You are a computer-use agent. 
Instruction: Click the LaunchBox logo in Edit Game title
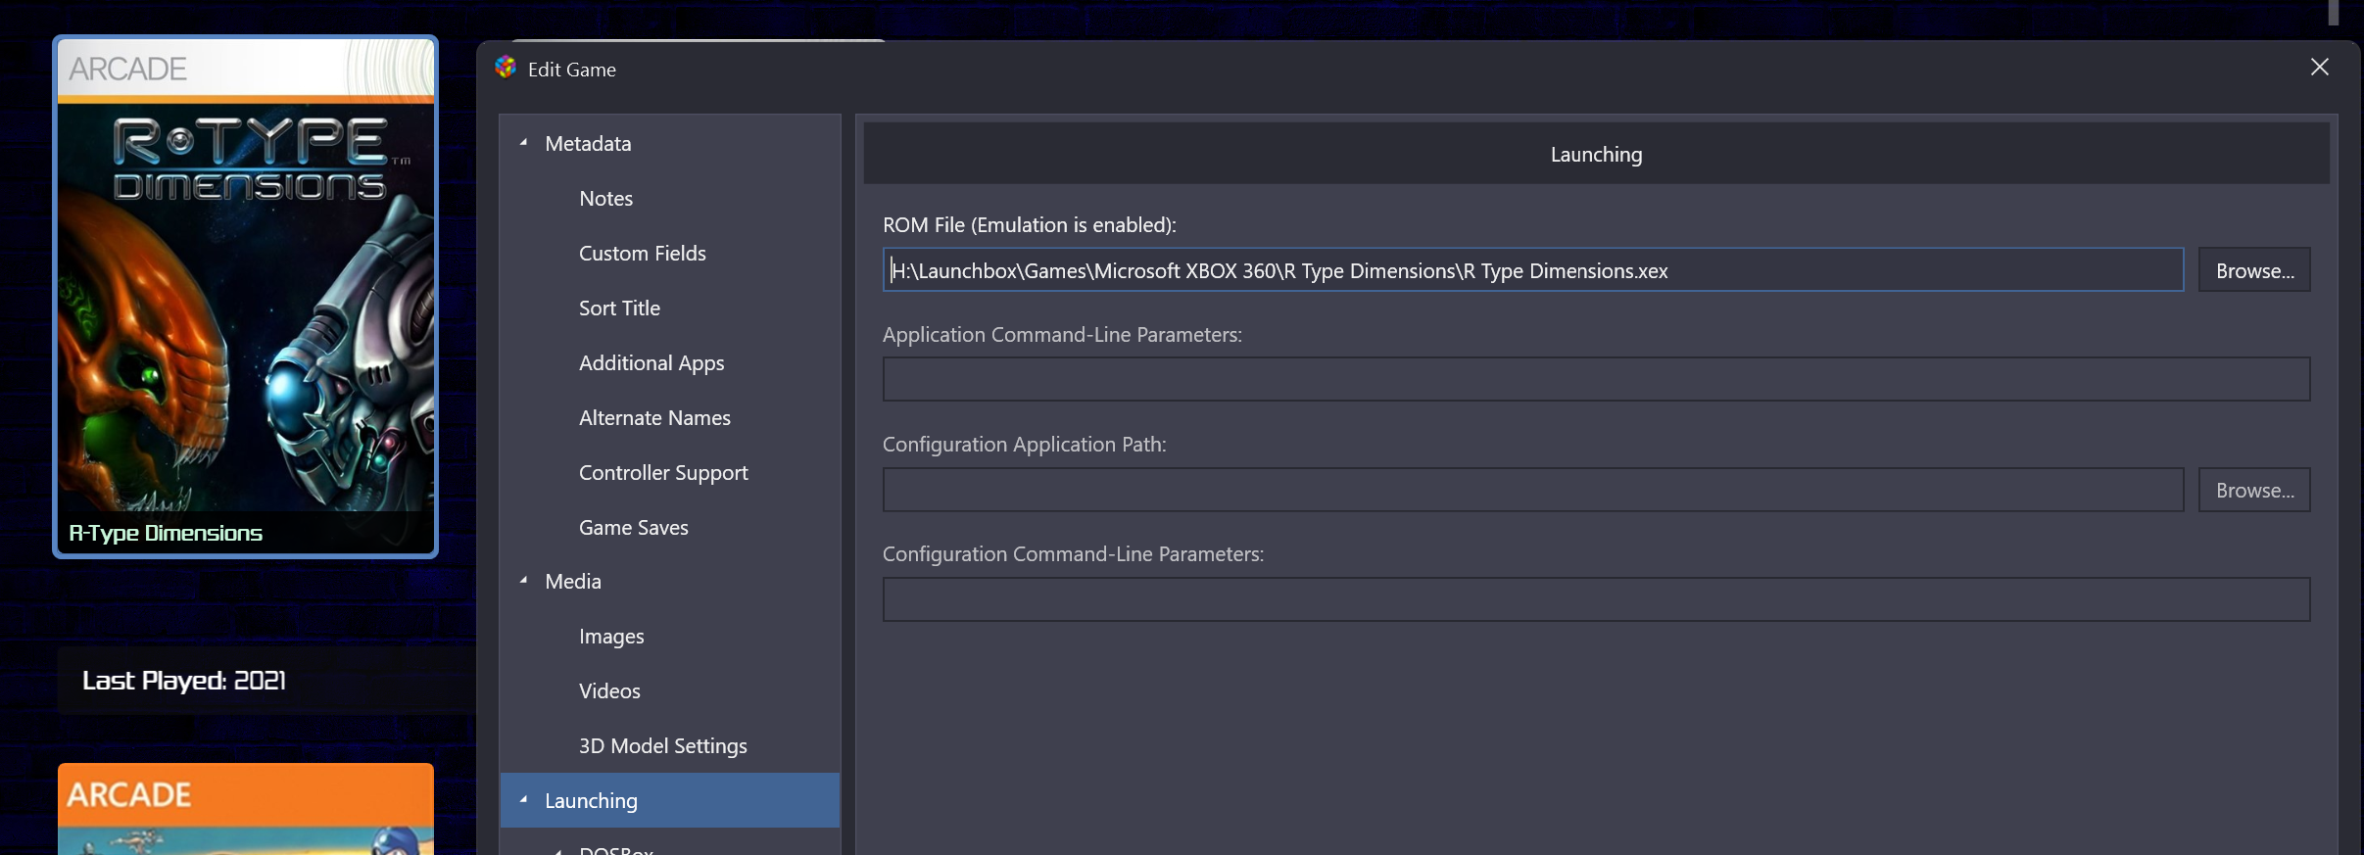[x=506, y=68]
